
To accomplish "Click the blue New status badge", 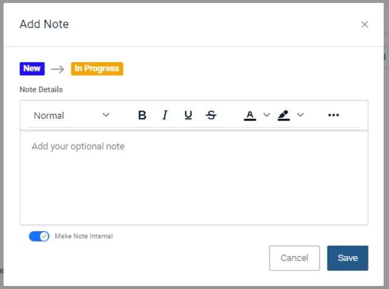I will [32, 69].
